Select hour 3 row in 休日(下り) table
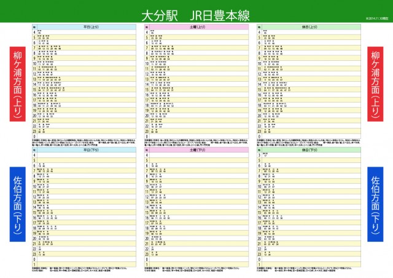Screen dimensions: 393x278 pos(309,155)
